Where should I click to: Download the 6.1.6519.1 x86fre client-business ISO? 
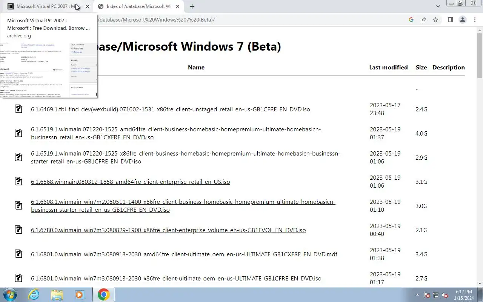pyautogui.click(x=186, y=157)
